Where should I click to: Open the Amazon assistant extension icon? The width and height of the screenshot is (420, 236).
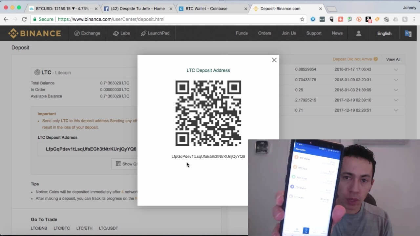[368, 19]
